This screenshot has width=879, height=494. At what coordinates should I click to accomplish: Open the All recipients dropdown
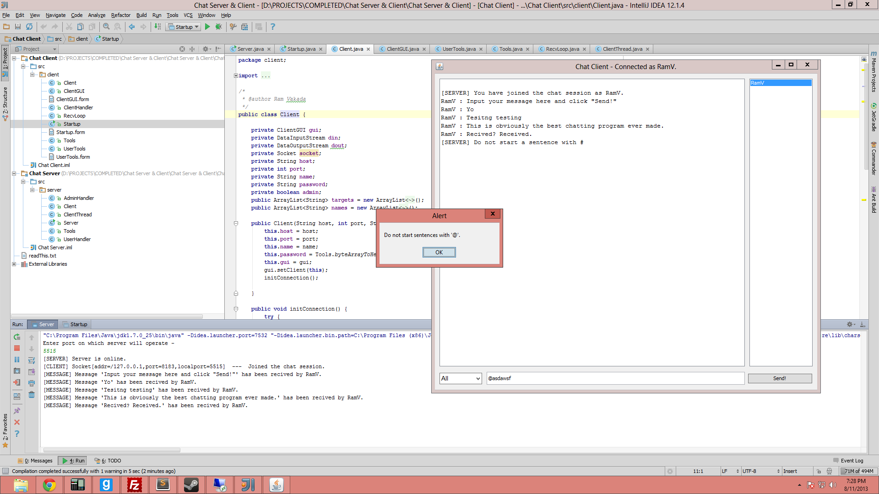(460, 378)
